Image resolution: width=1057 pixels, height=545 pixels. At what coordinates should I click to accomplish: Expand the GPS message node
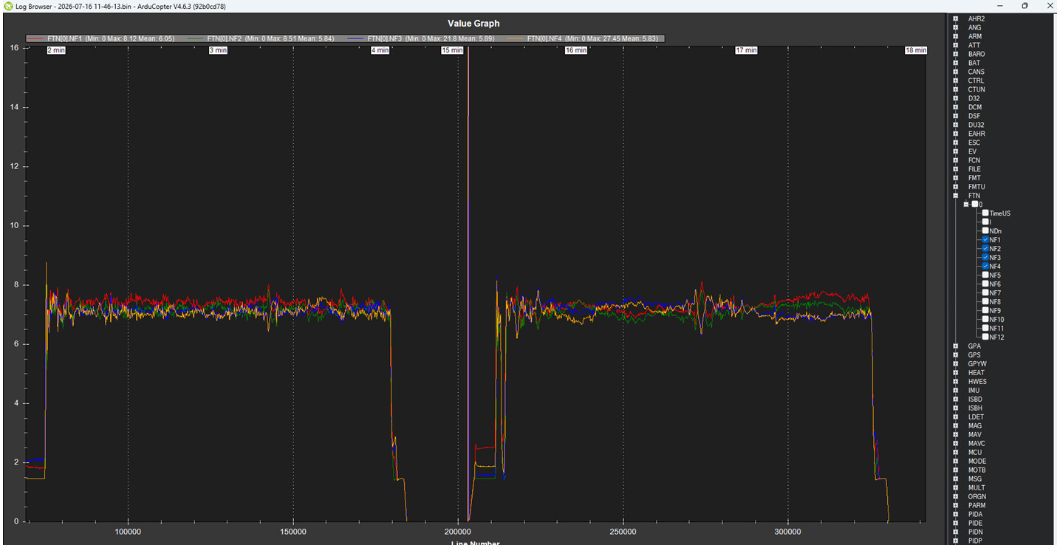(x=956, y=355)
